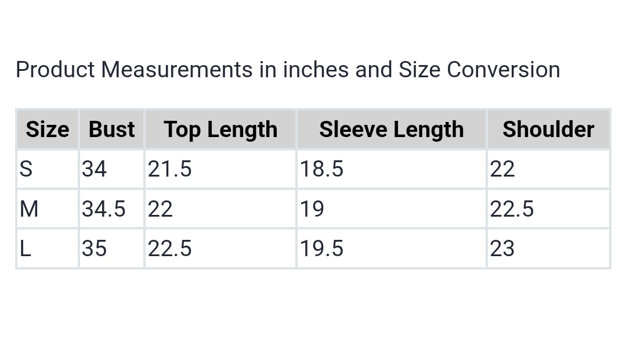Click the Bust value 35 for size L
Screen dimensions: 626x345
coord(94,249)
